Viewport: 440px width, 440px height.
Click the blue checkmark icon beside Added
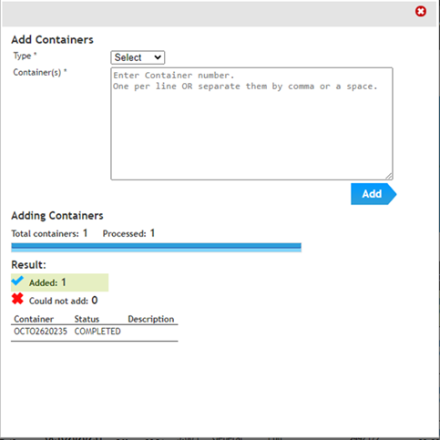pyautogui.click(x=17, y=281)
